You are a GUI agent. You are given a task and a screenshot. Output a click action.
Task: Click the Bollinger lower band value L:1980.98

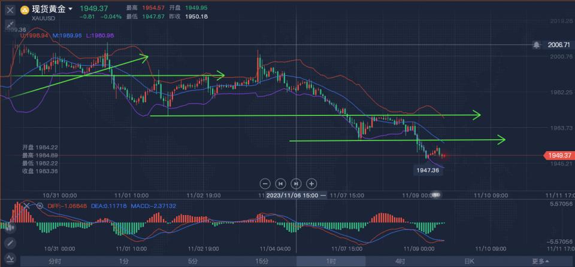[100, 35]
